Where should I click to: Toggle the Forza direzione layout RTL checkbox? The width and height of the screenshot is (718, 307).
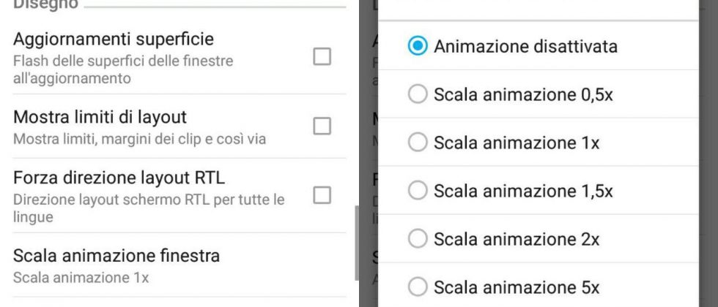322,195
